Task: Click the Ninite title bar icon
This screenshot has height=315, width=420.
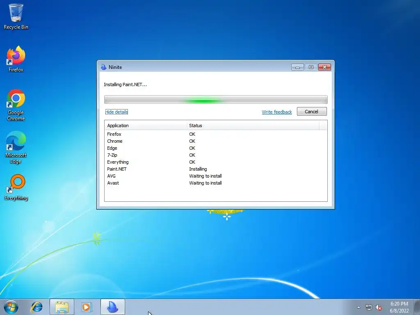Action: point(104,67)
